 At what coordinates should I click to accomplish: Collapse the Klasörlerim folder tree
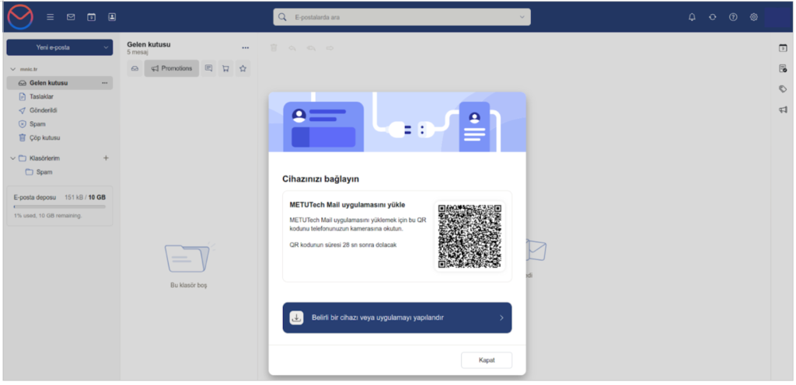tap(13, 158)
